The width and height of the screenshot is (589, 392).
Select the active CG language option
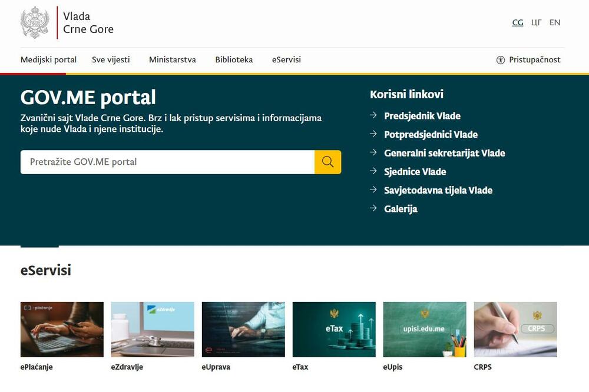point(517,22)
